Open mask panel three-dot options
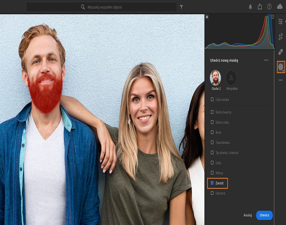Viewport: 286px width, 225px height. point(266,60)
